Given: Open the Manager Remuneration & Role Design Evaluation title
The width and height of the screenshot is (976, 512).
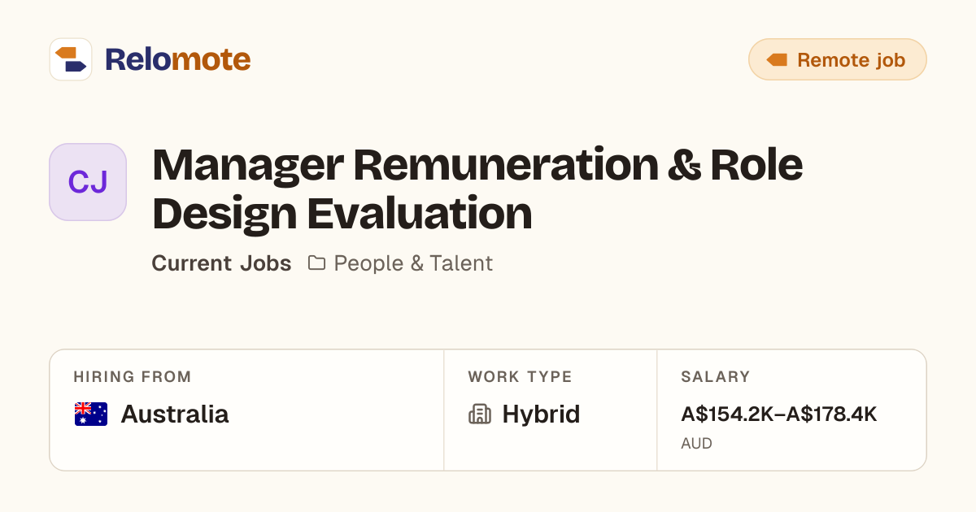Looking at the screenshot, I should pos(477,189).
